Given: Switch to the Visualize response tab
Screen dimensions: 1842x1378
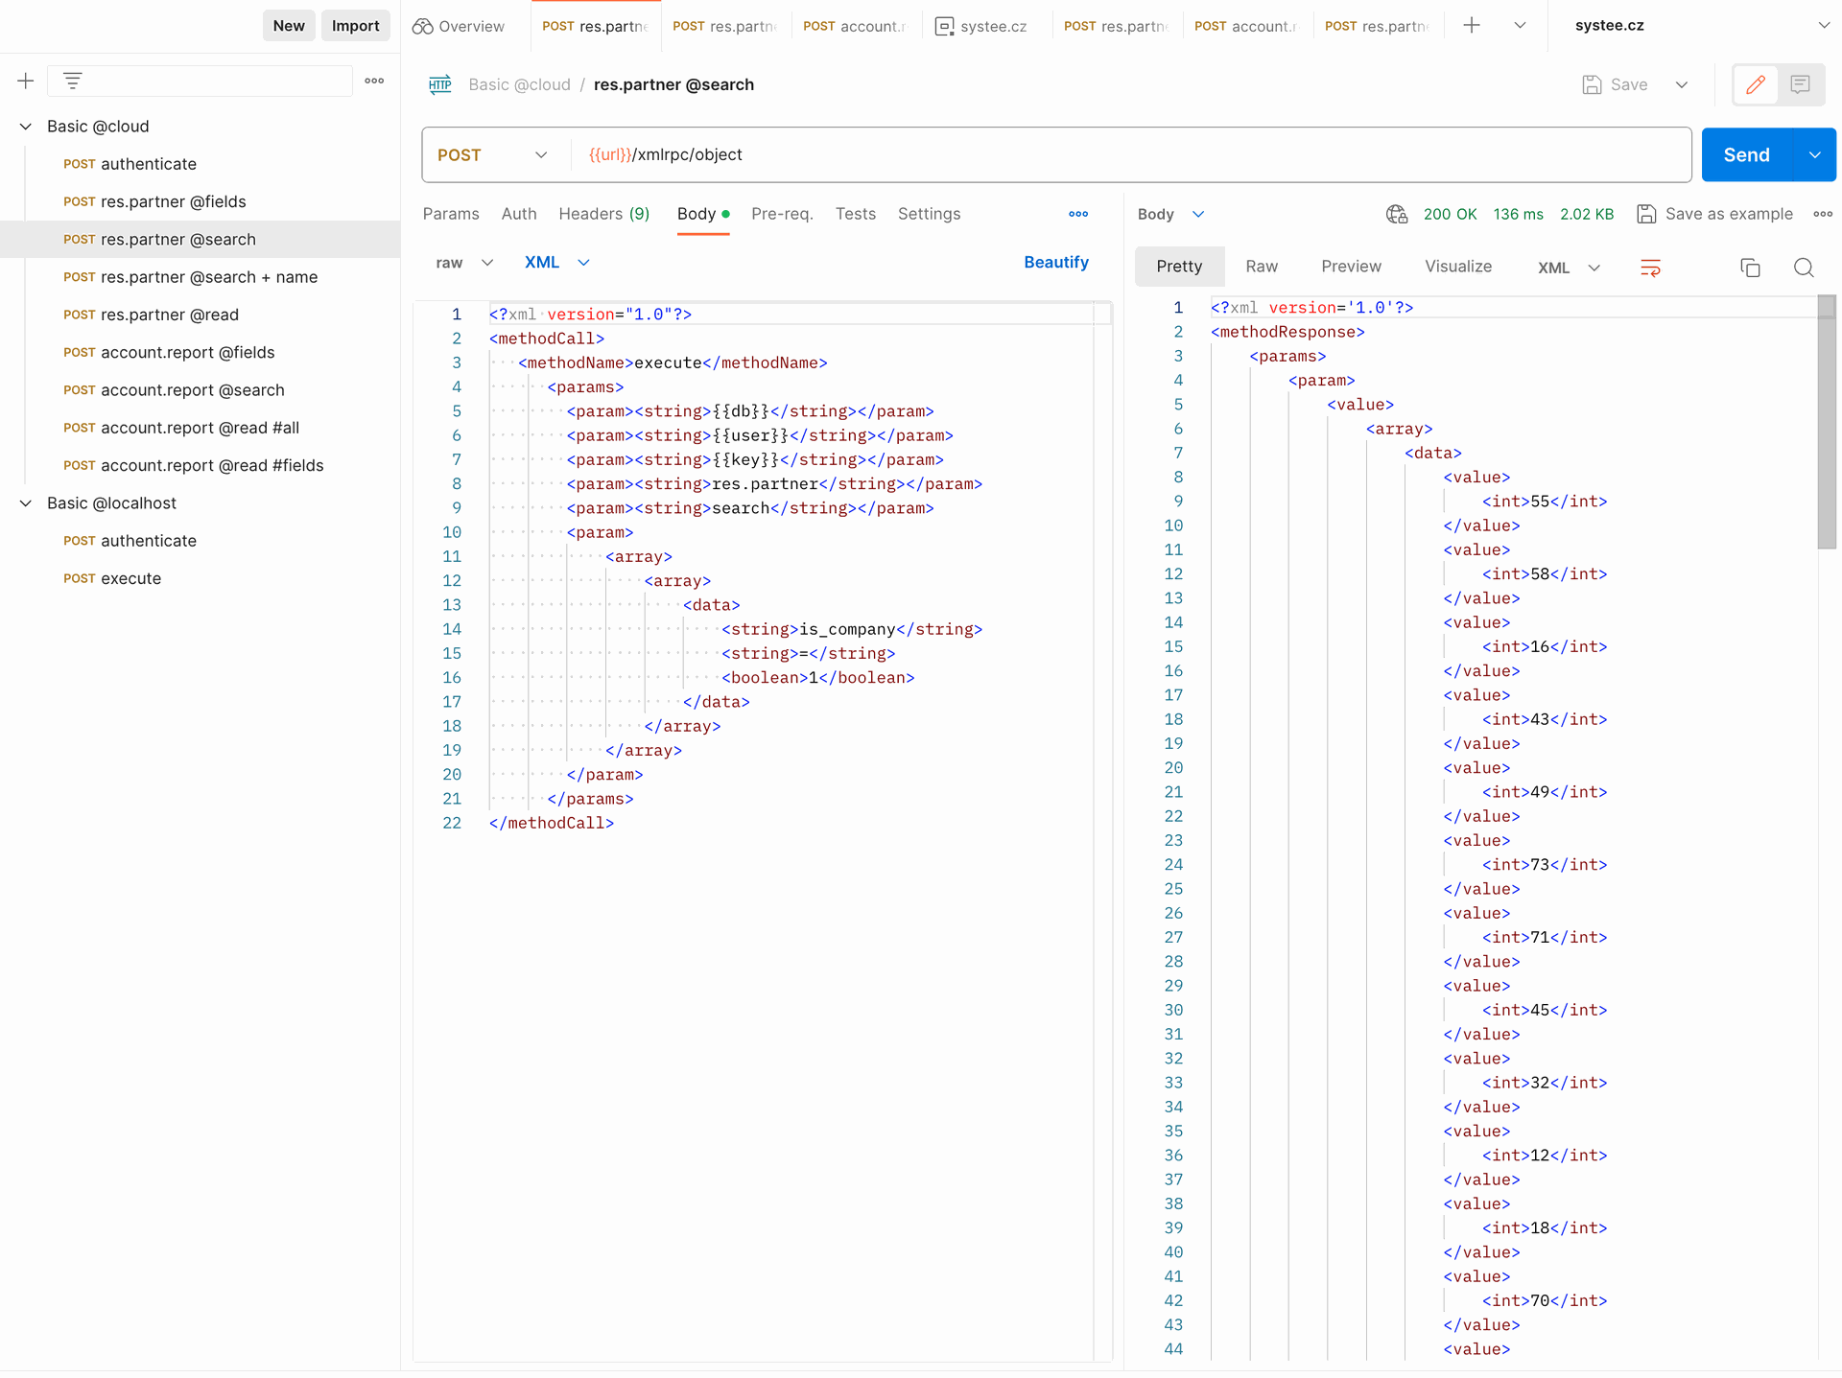Looking at the screenshot, I should click(1457, 267).
